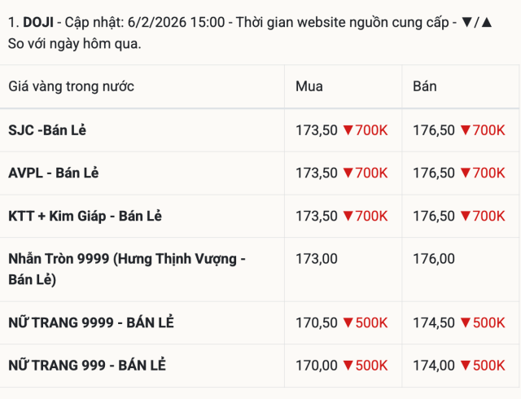Click the red down arrow in SJC sell cell

[x=465, y=130]
